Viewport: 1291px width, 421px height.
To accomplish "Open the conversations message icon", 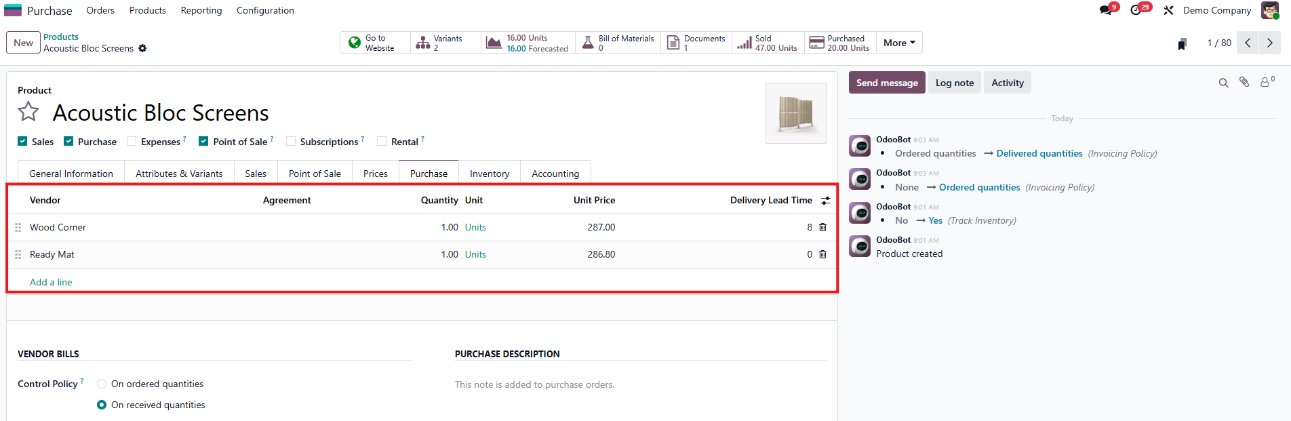I will point(1106,10).
